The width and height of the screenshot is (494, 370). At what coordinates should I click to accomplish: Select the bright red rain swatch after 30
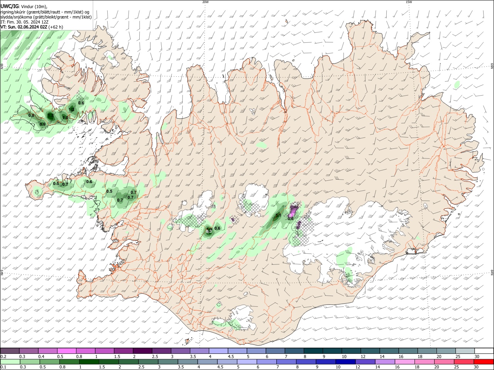pos(483,362)
